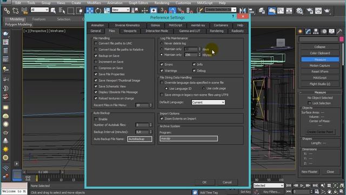Uncheck Zoom Extents on Import
The image size is (346, 195).
point(162,119)
